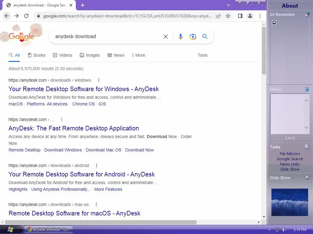Click the horizontal scrollbar thumb
Image resolution: width=313 pixels, height=234 pixels.
pos(101,222)
